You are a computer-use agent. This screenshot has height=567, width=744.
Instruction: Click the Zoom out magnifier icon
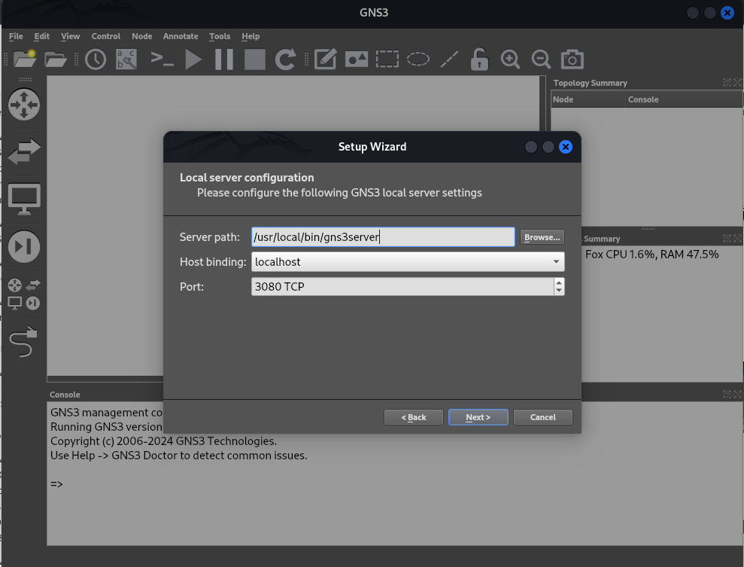[x=542, y=59]
